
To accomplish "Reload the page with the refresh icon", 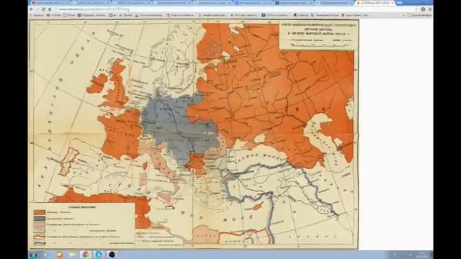I will (43, 9).
